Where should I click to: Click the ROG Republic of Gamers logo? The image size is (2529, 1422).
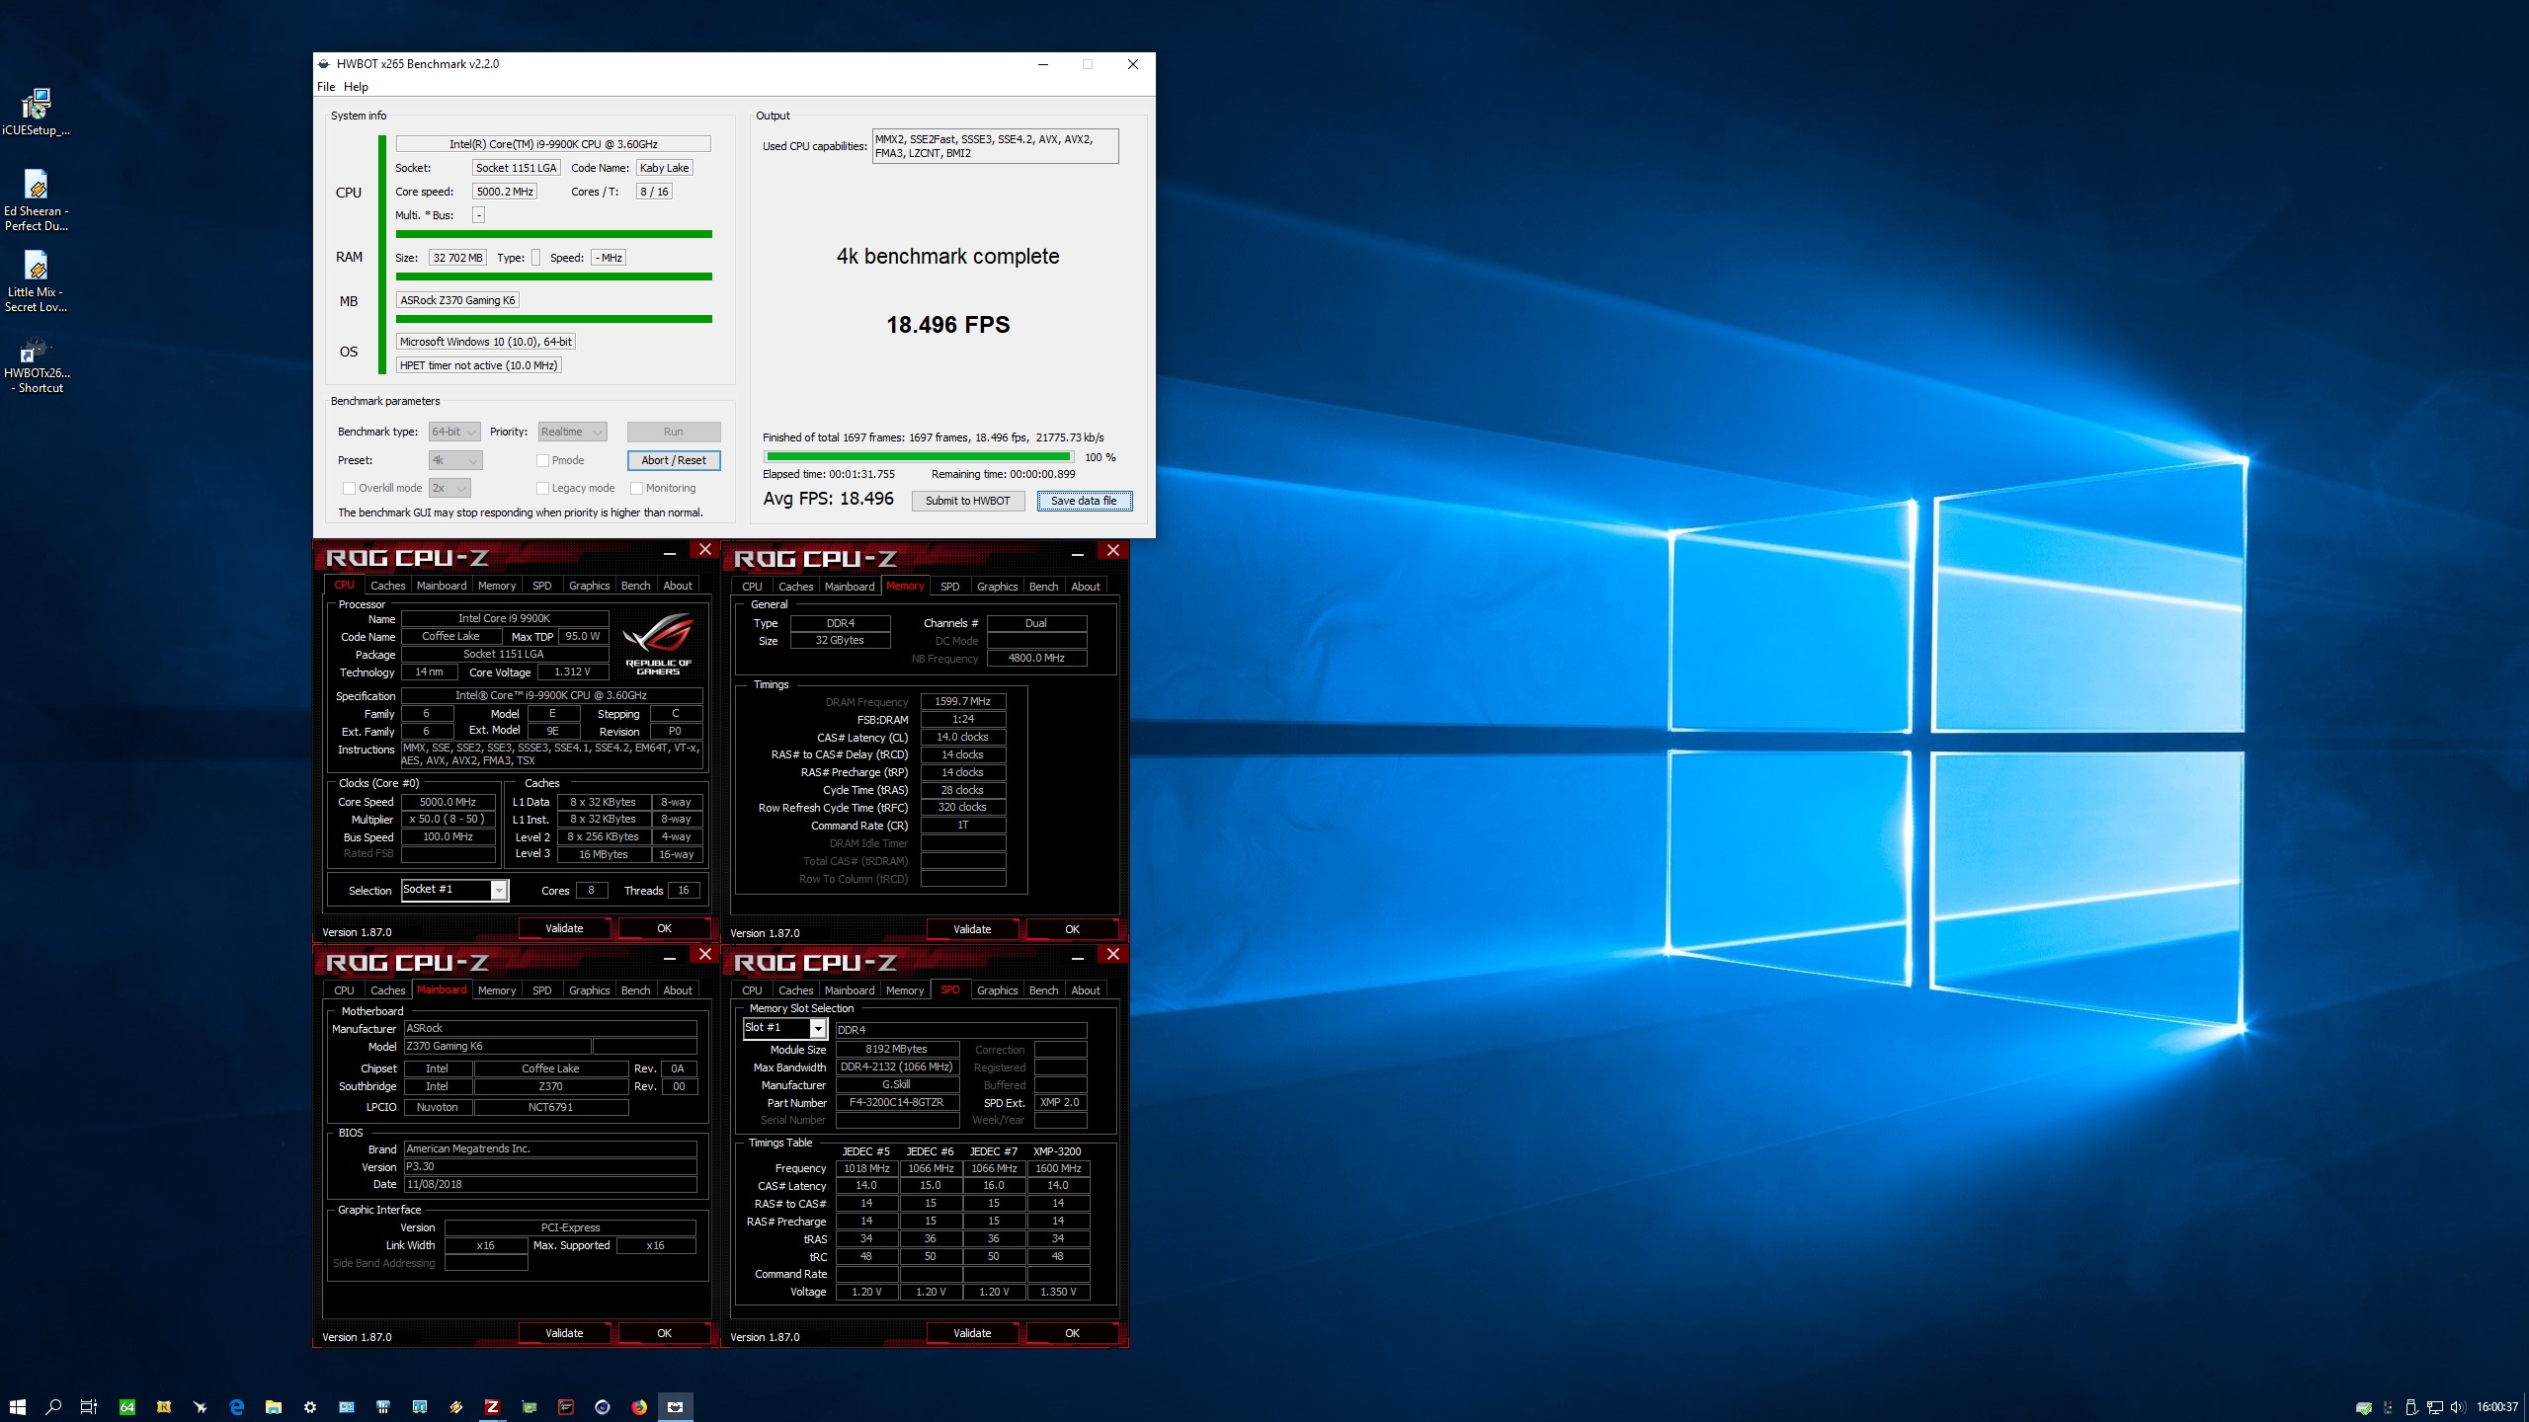pos(658,644)
